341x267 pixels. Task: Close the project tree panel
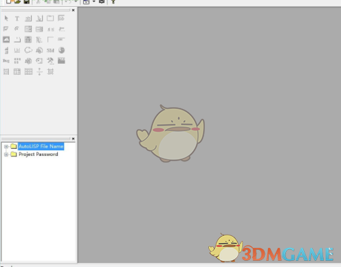(74, 139)
